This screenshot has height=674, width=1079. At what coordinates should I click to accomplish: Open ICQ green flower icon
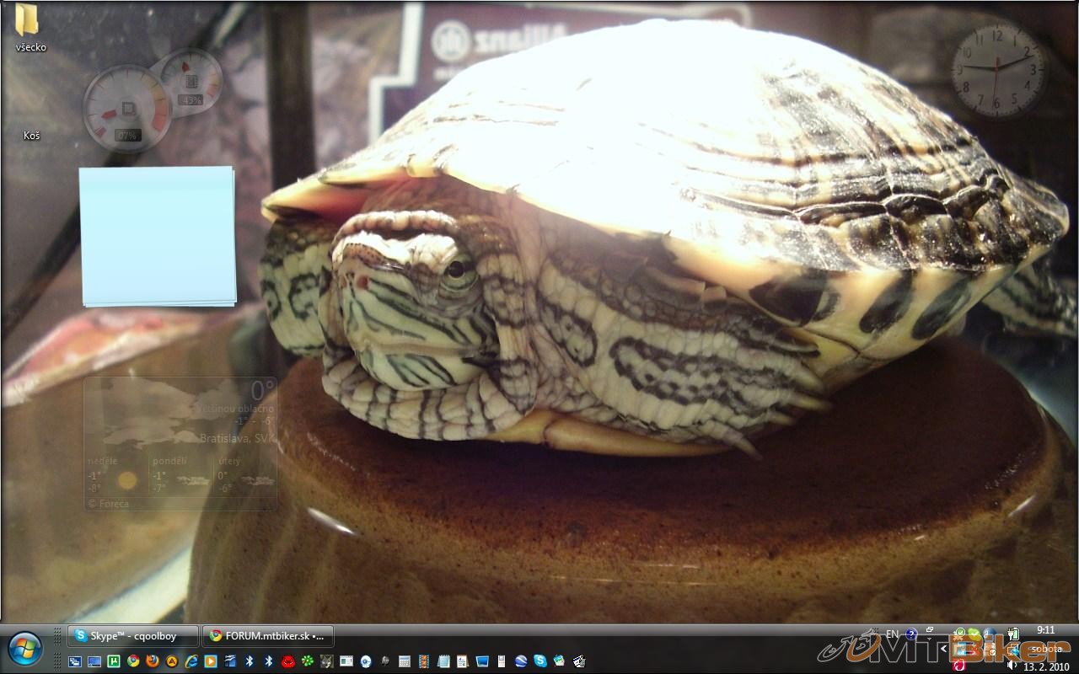pyautogui.click(x=308, y=661)
